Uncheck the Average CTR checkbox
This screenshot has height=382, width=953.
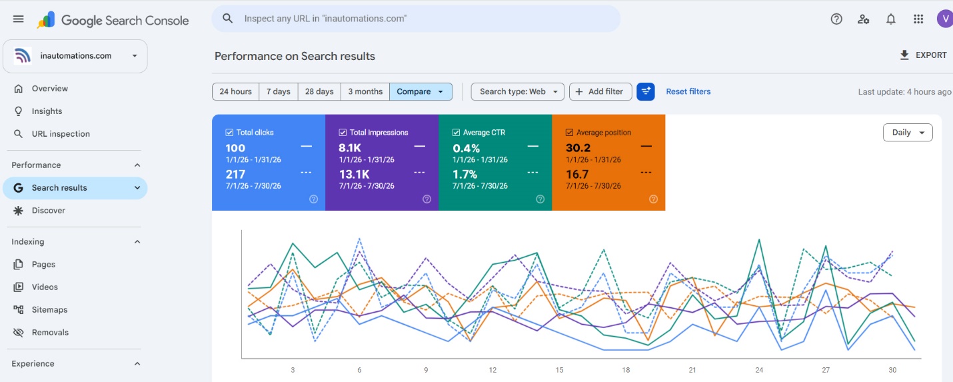456,133
